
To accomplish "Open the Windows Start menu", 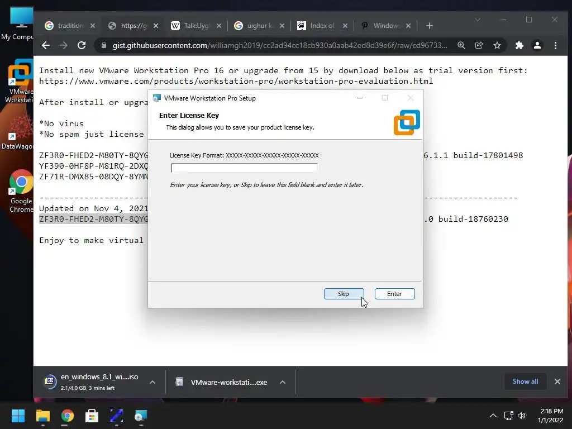I will tap(18, 416).
